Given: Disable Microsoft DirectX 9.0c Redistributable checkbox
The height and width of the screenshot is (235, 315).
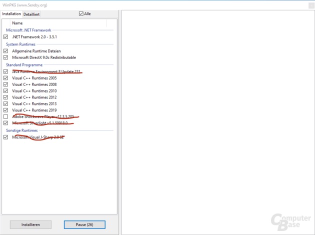Looking at the screenshot, I should click(6, 57).
